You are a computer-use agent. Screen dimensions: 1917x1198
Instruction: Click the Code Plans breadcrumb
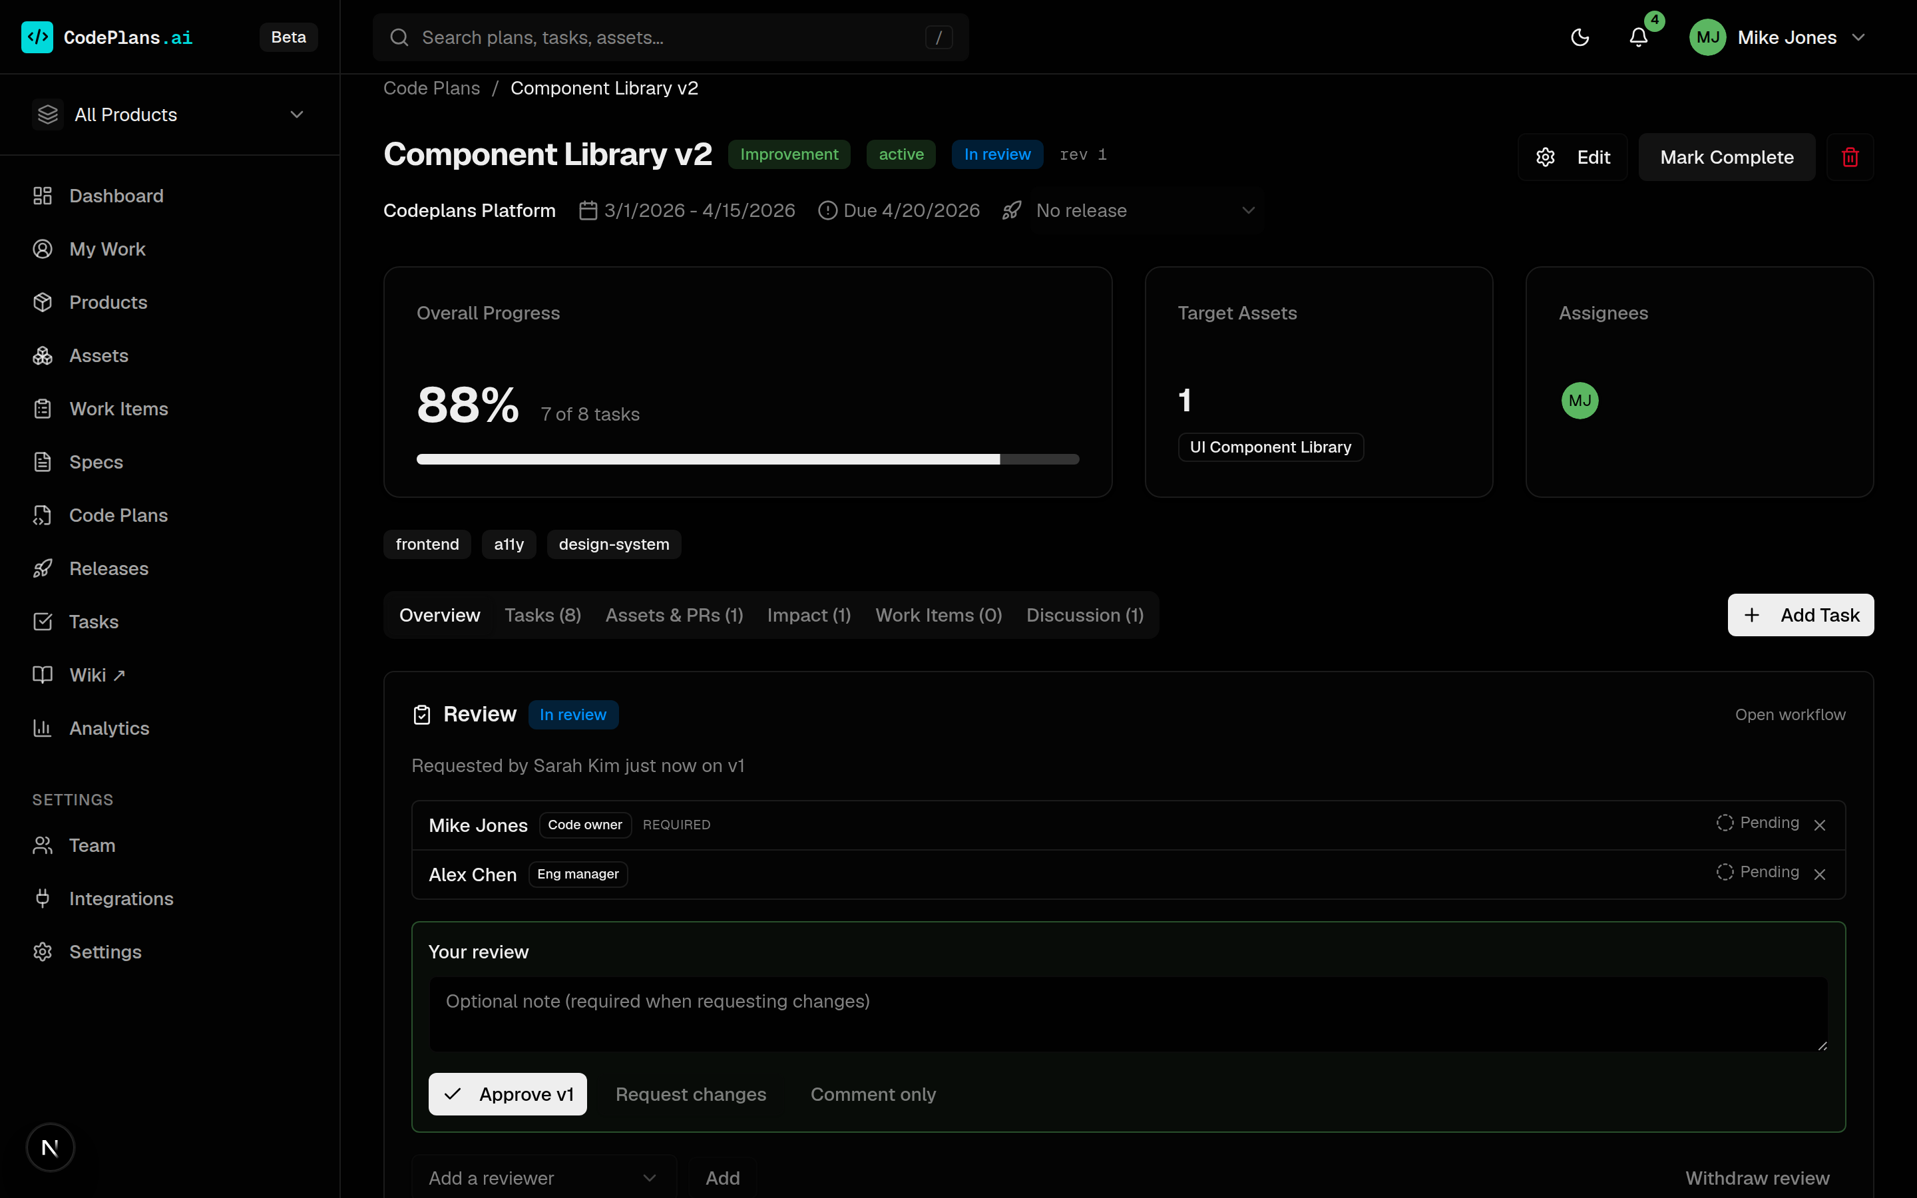(x=432, y=88)
